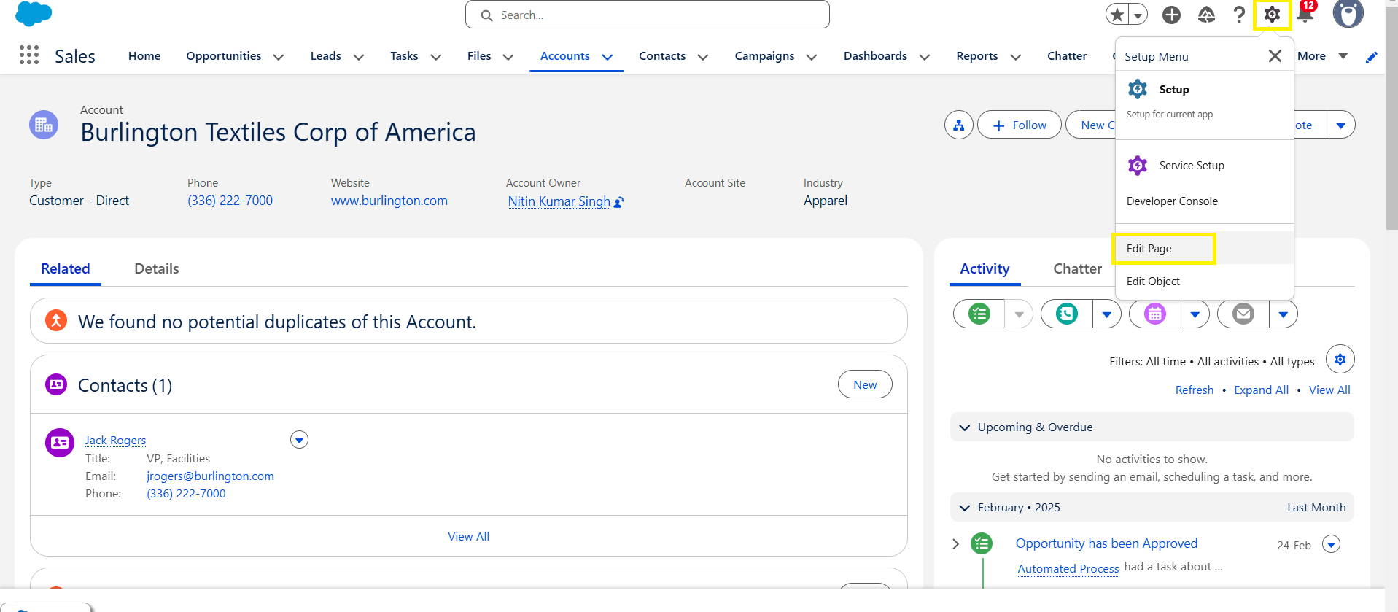
Task: Click the pencil icon to edit navigation
Action: click(x=1372, y=57)
